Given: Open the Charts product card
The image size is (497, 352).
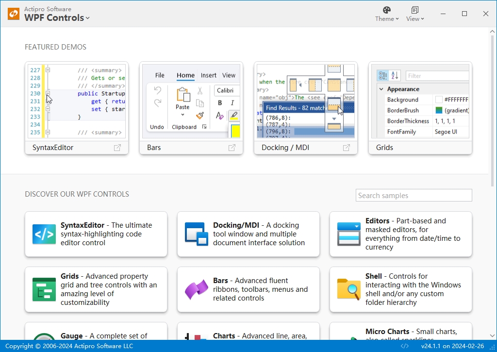Looking at the screenshot, I should pos(248,331).
